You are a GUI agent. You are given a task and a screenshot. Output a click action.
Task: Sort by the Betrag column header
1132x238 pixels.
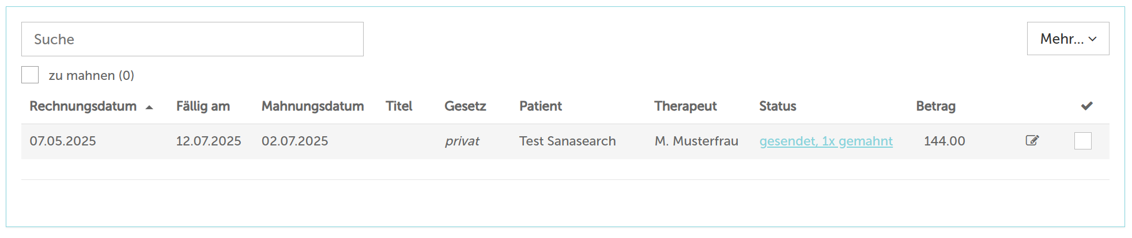[x=935, y=106]
